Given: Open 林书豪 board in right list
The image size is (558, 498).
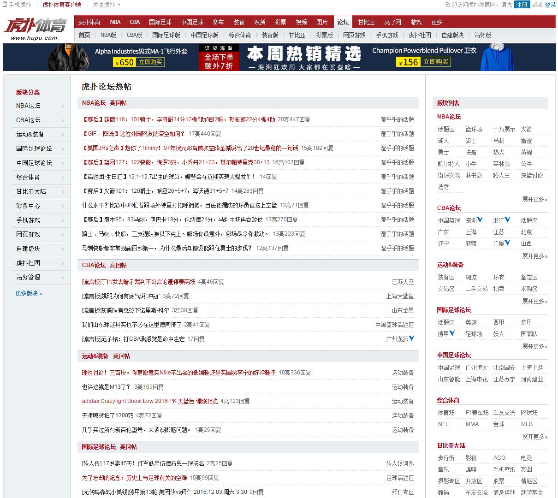Looking at the screenshot, I should point(474,175).
